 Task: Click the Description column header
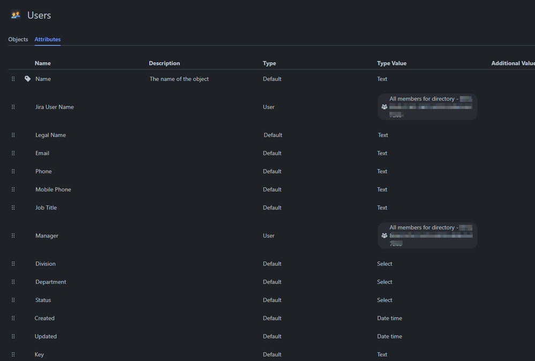click(x=164, y=63)
